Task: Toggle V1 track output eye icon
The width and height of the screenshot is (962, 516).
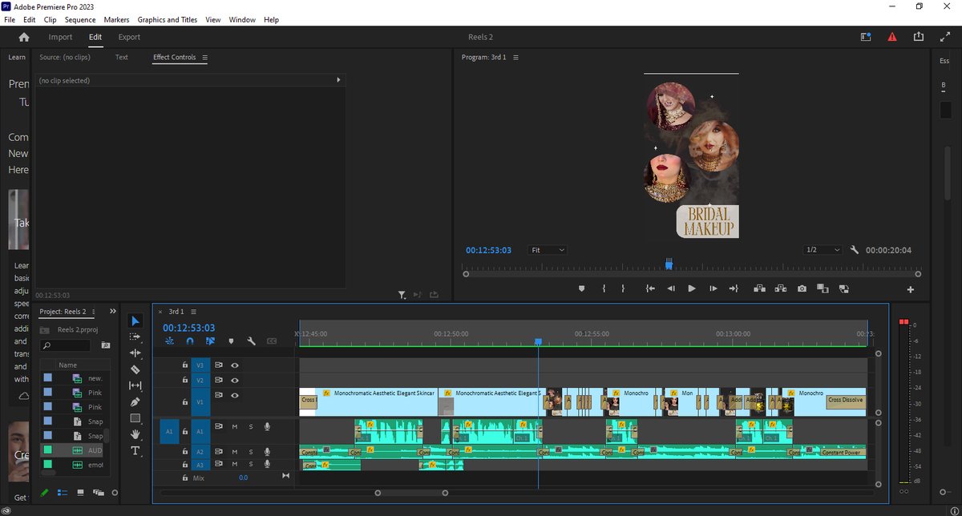Action: 235,396
